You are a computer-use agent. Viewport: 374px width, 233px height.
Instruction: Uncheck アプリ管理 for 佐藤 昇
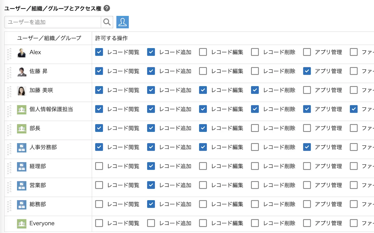coord(307,71)
